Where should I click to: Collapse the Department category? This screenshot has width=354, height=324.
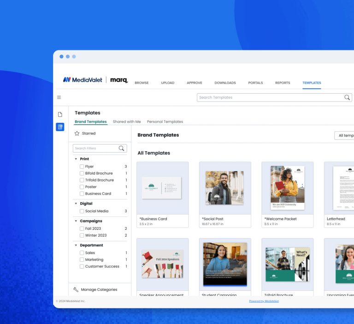click(x=76, y=245)
